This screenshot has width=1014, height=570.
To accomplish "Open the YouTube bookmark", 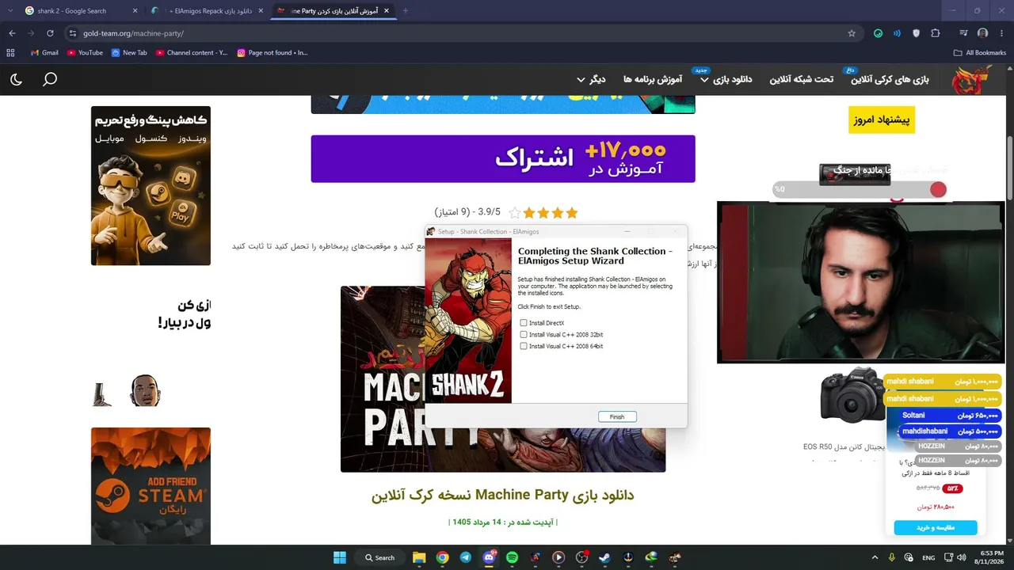I will click(85, 53).
